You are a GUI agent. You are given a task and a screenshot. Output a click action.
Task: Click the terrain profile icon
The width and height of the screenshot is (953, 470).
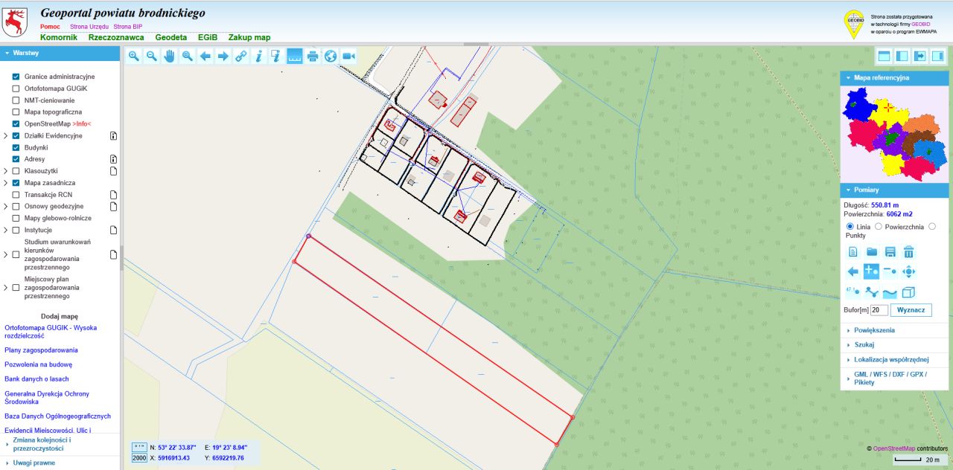click(x=890, y=292)
